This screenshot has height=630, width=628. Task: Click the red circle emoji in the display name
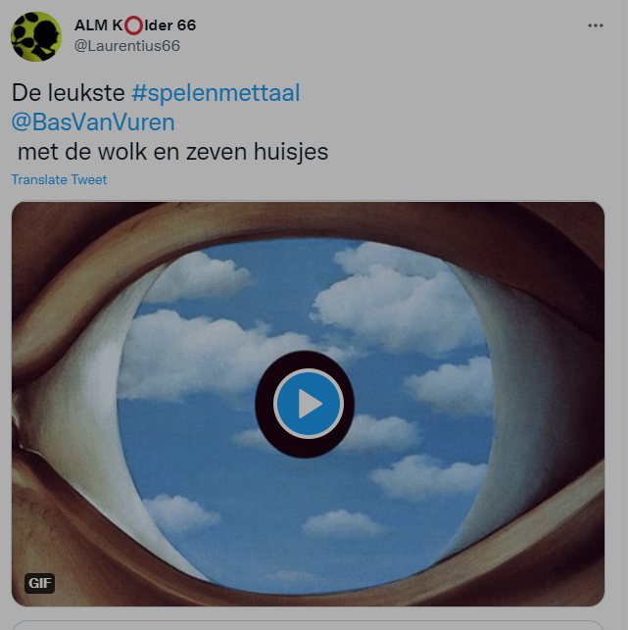pyautogui.click(x=133, y=25)
